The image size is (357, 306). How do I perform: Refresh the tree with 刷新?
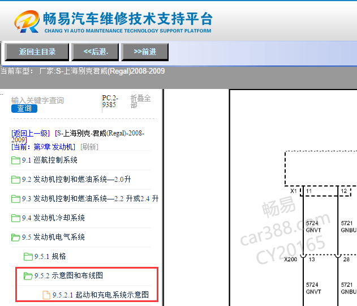coord(89,147)
